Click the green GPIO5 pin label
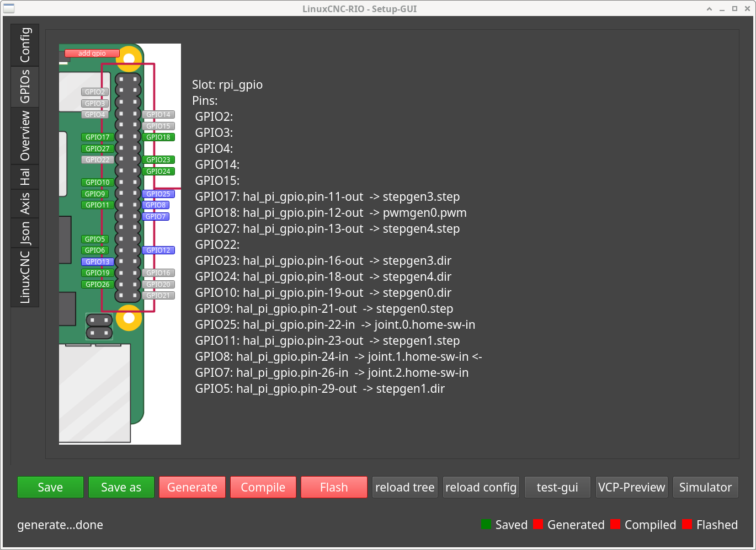Image resolution: width=756 pixels, height=550 pixels. 95,239
